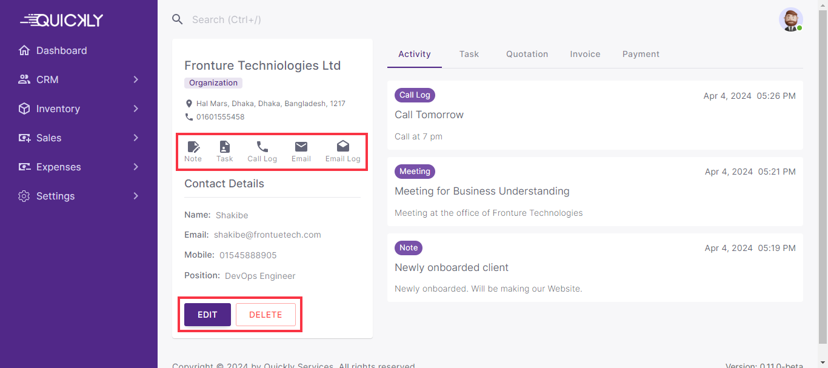Click the Call Log phone icon

262,147
